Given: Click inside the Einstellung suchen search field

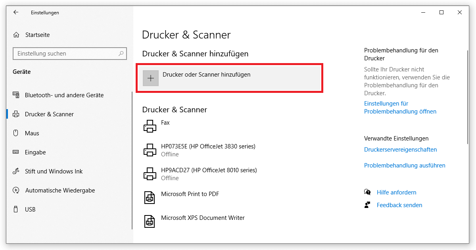Looking at the screenshot, I should (x=70, y=53).
